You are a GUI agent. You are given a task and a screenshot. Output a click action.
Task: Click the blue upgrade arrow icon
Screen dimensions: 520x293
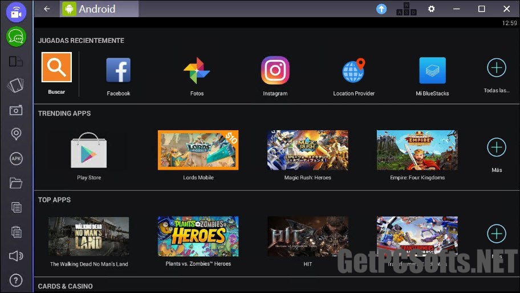pyautogui.click(x=381, y=9)
